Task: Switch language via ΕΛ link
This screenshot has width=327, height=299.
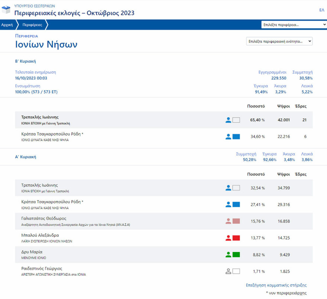Action: click(x=321, y=10)
